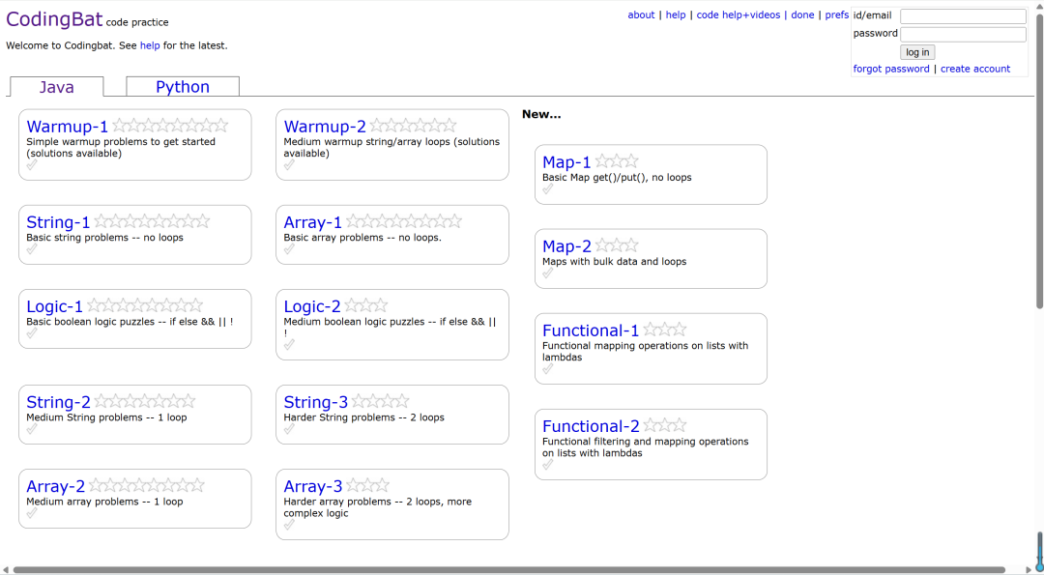
Task: Switch to the Java tab
Action: (57, 87)
